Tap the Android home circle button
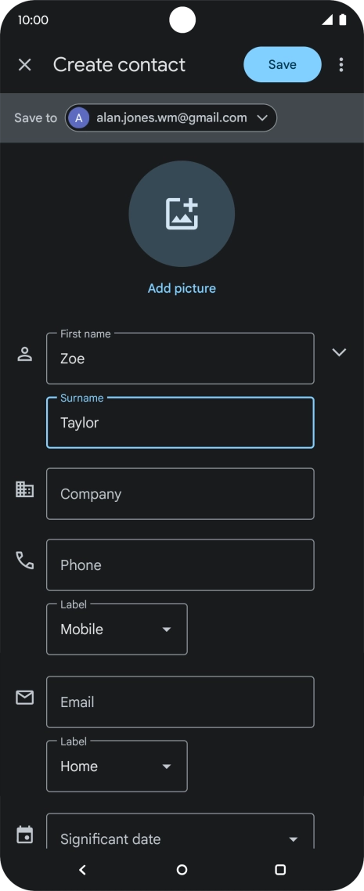The height and width of the screenshot is (891, 364). 182,869
